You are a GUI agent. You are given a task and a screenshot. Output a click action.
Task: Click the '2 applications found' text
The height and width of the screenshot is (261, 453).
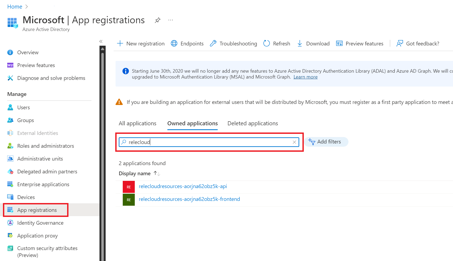[142, 163]
